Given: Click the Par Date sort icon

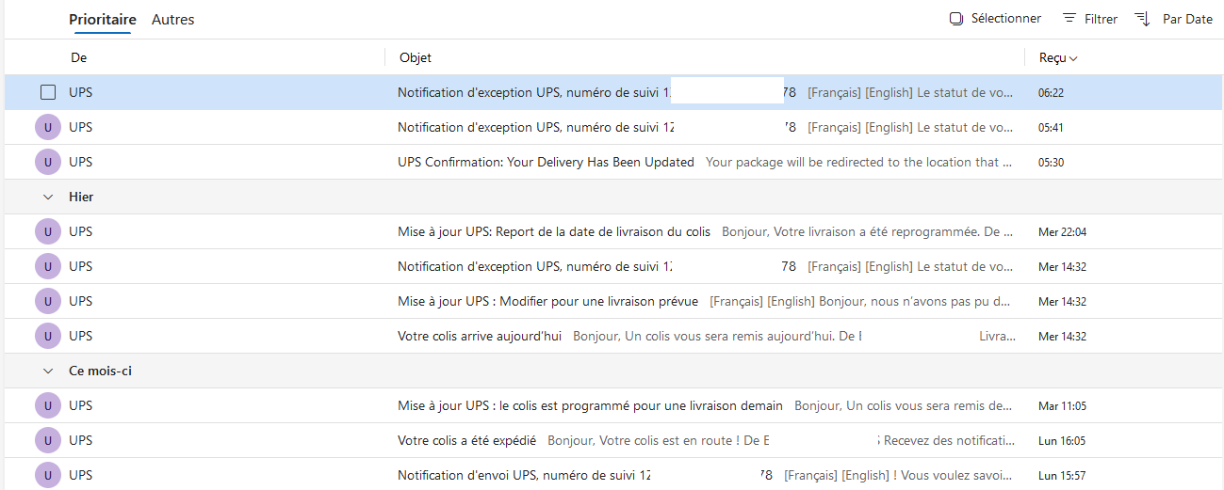Looking at the screenshot, I should tap(1142, 19).
